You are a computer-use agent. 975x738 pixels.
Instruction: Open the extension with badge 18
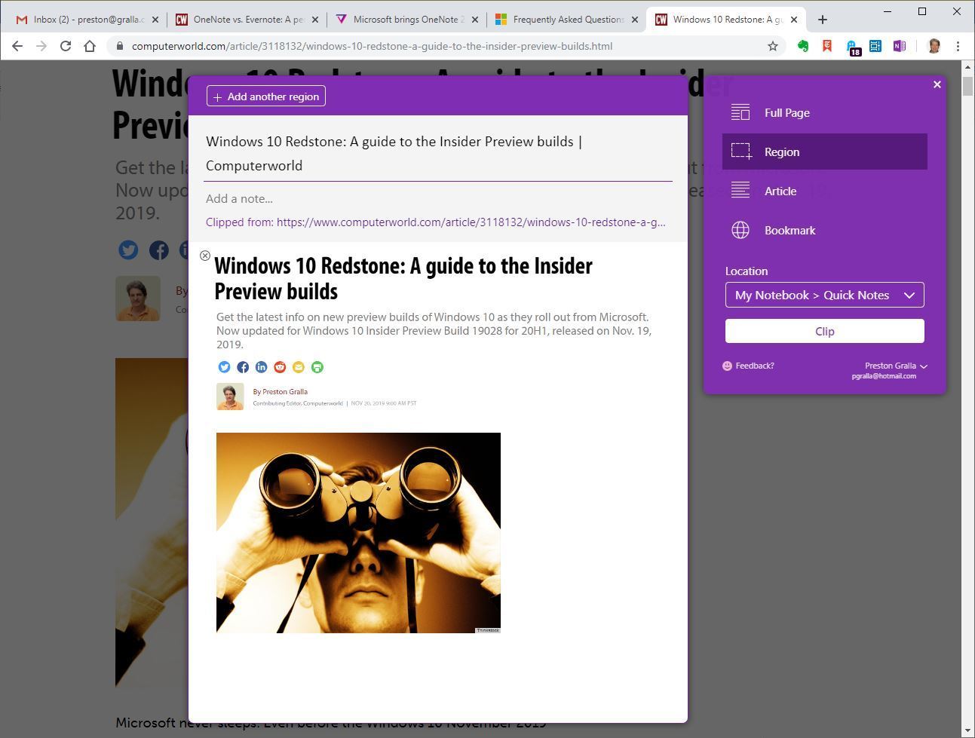tap(851, 47)
